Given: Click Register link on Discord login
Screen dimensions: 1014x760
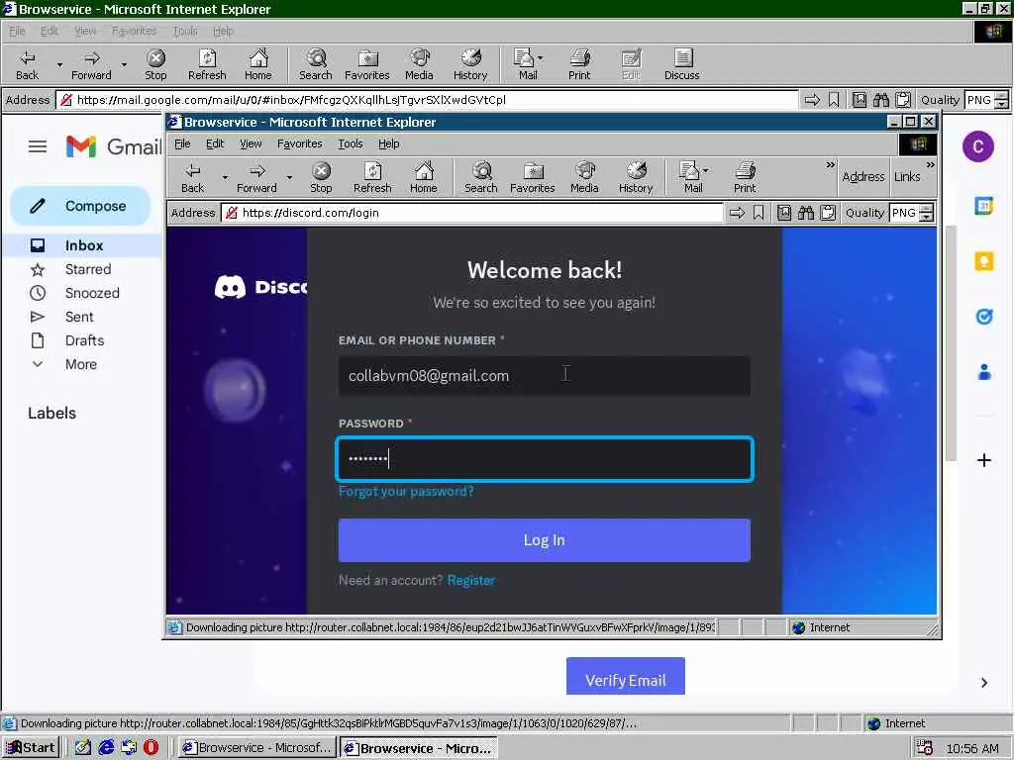Looking at the screenshot, I should pyautogui.click(x=470, y=580).
